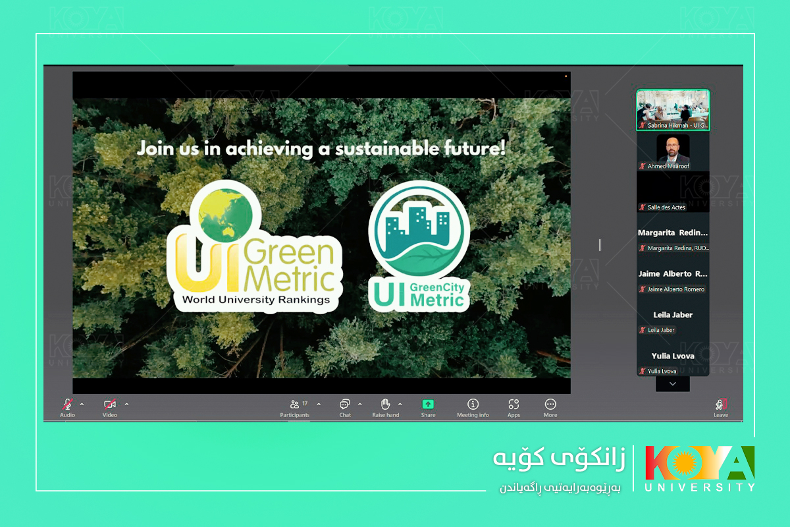Open video options caret beside Video
The image size is (790, 527).
126,404
